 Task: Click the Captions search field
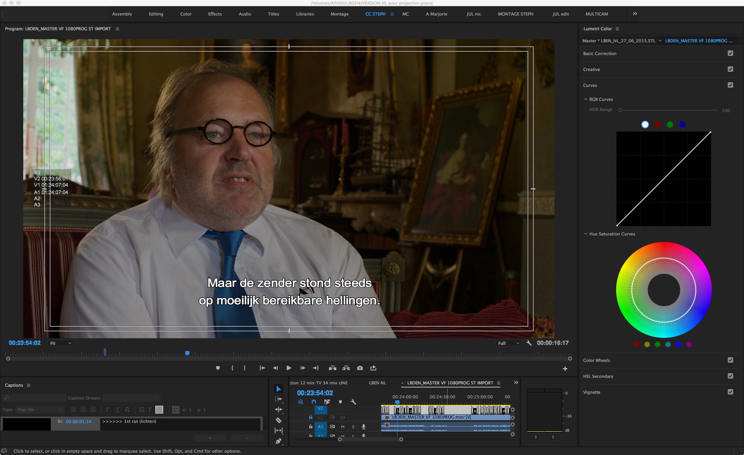(34, 398)
